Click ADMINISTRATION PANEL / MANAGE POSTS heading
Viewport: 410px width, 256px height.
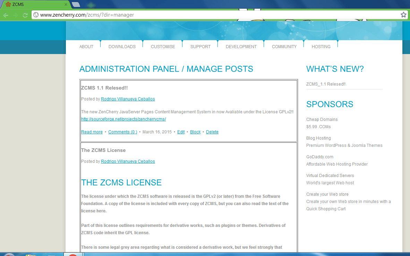click(166, 69)
